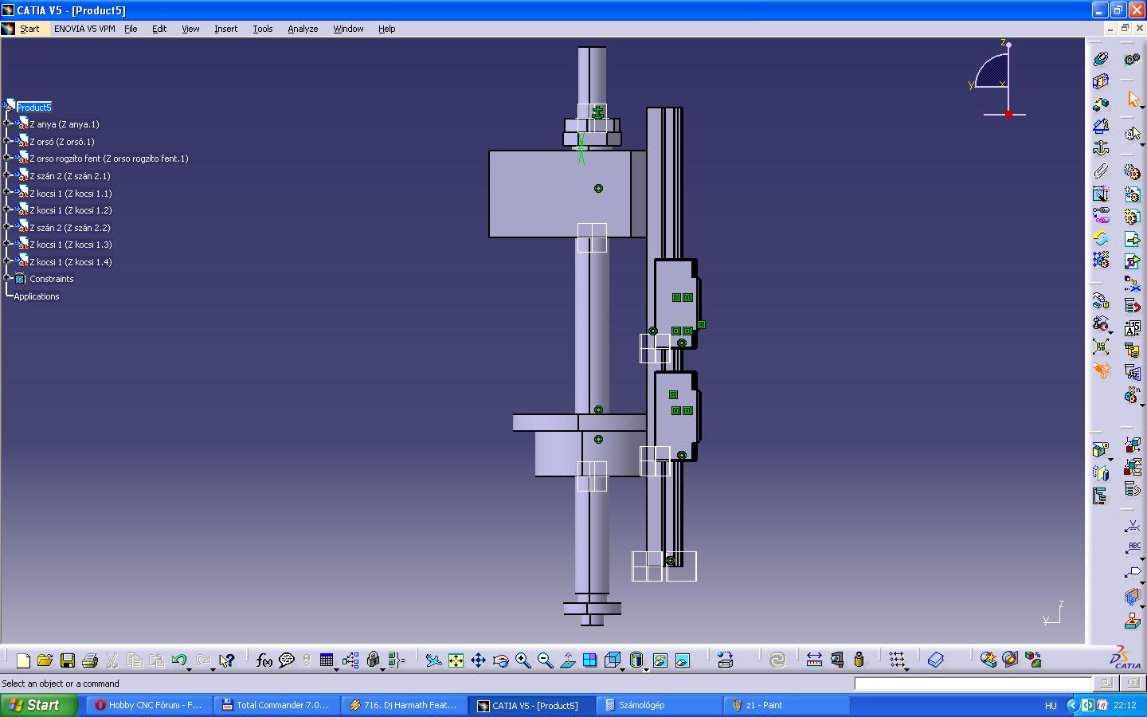Open the Insert menu
The width and height of the screenshot is (1147, 717).
click(225, 29)
